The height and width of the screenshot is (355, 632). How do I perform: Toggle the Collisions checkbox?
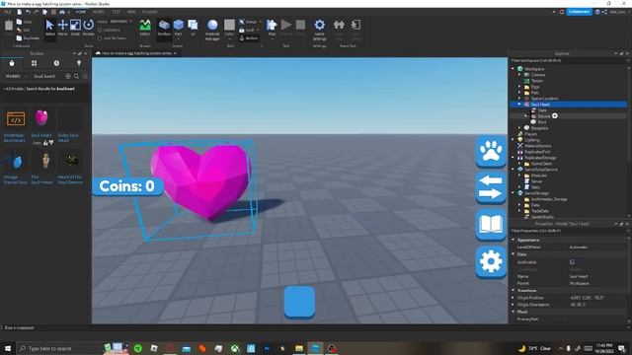(x=100, y=30)
